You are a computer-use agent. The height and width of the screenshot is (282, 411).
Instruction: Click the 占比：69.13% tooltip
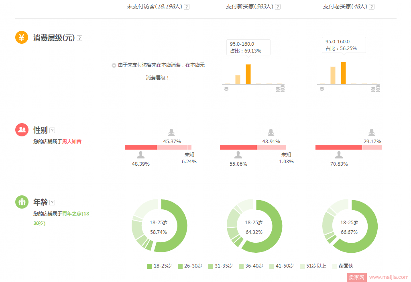click(x=248, y=47)
